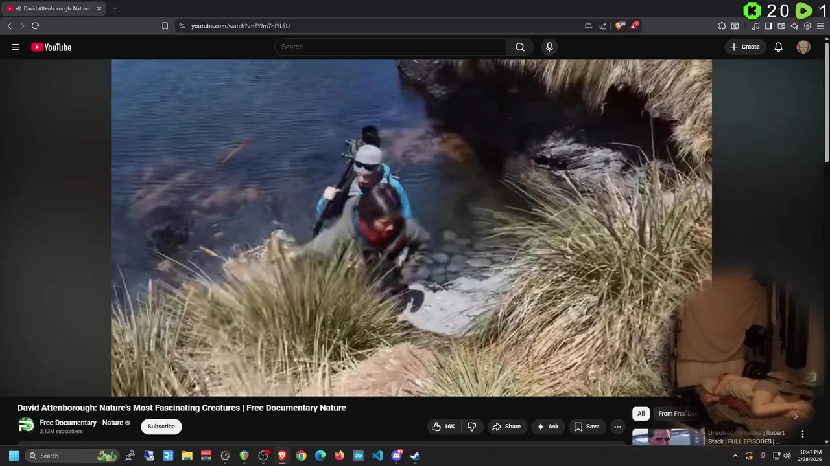
Task: Open the Unsolved Mysteries Robert Stack title
Action: click(x=746, y=437)
